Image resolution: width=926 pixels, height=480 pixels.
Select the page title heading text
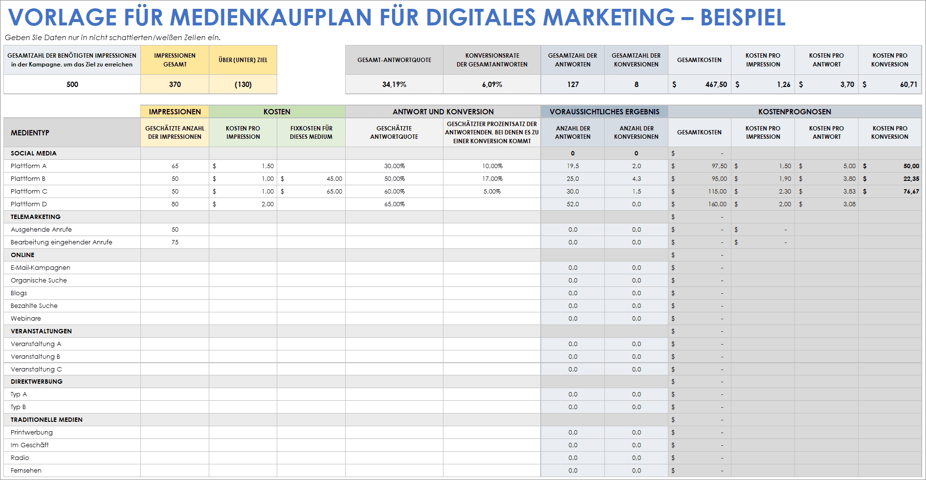coord(397,17)
